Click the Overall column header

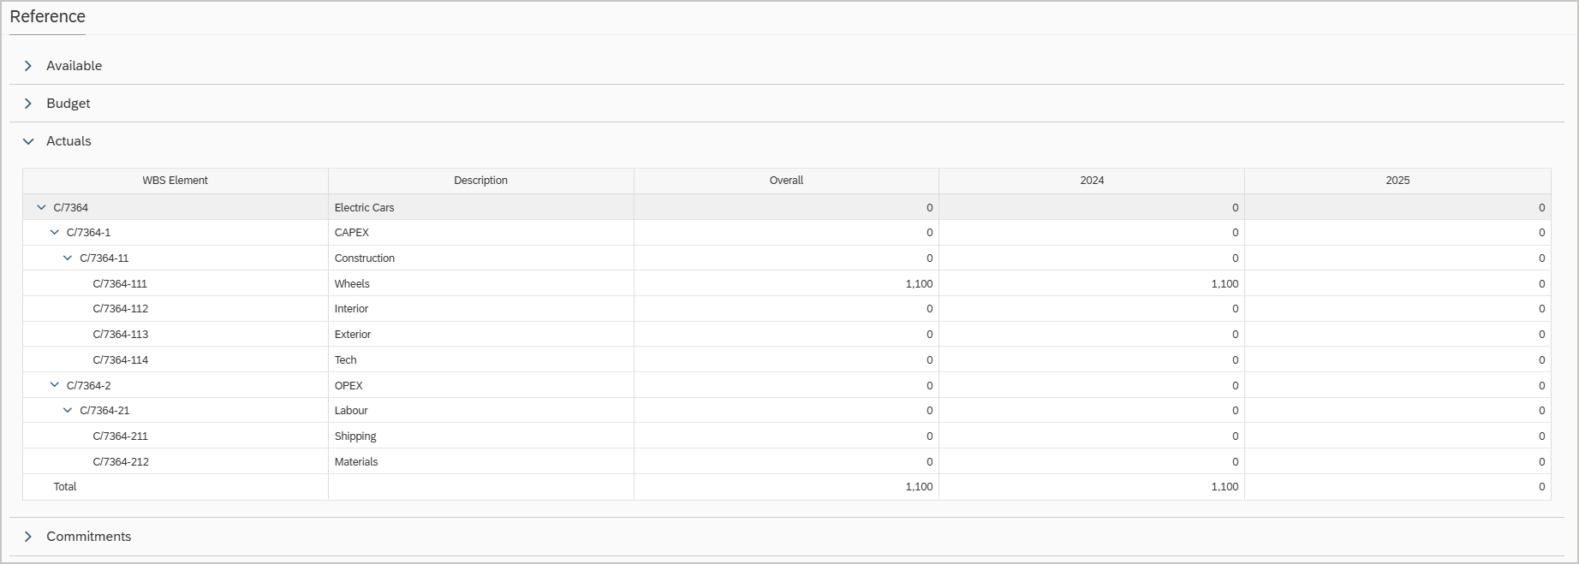[786, 181]
